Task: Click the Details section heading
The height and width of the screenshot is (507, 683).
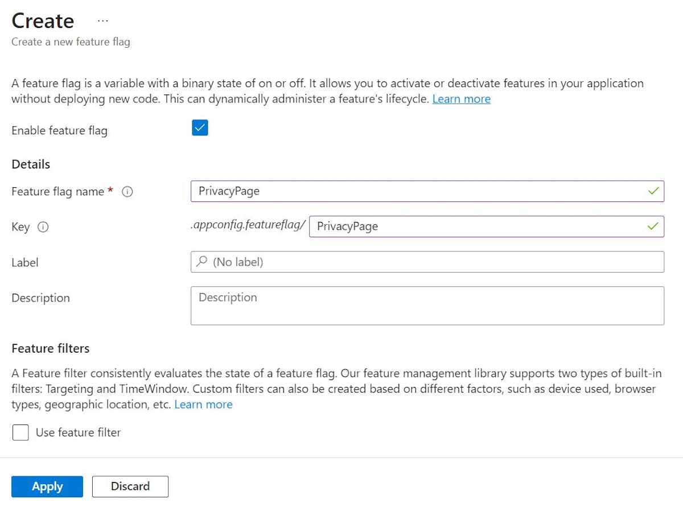Action: (30, 164)
